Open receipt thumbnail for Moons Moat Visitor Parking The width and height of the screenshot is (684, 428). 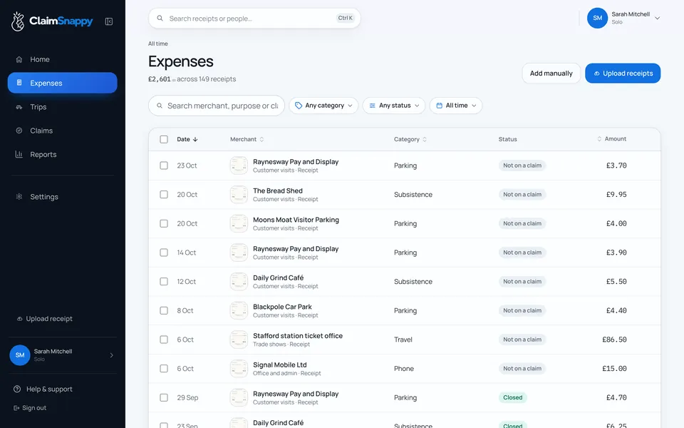click(239, 223)
